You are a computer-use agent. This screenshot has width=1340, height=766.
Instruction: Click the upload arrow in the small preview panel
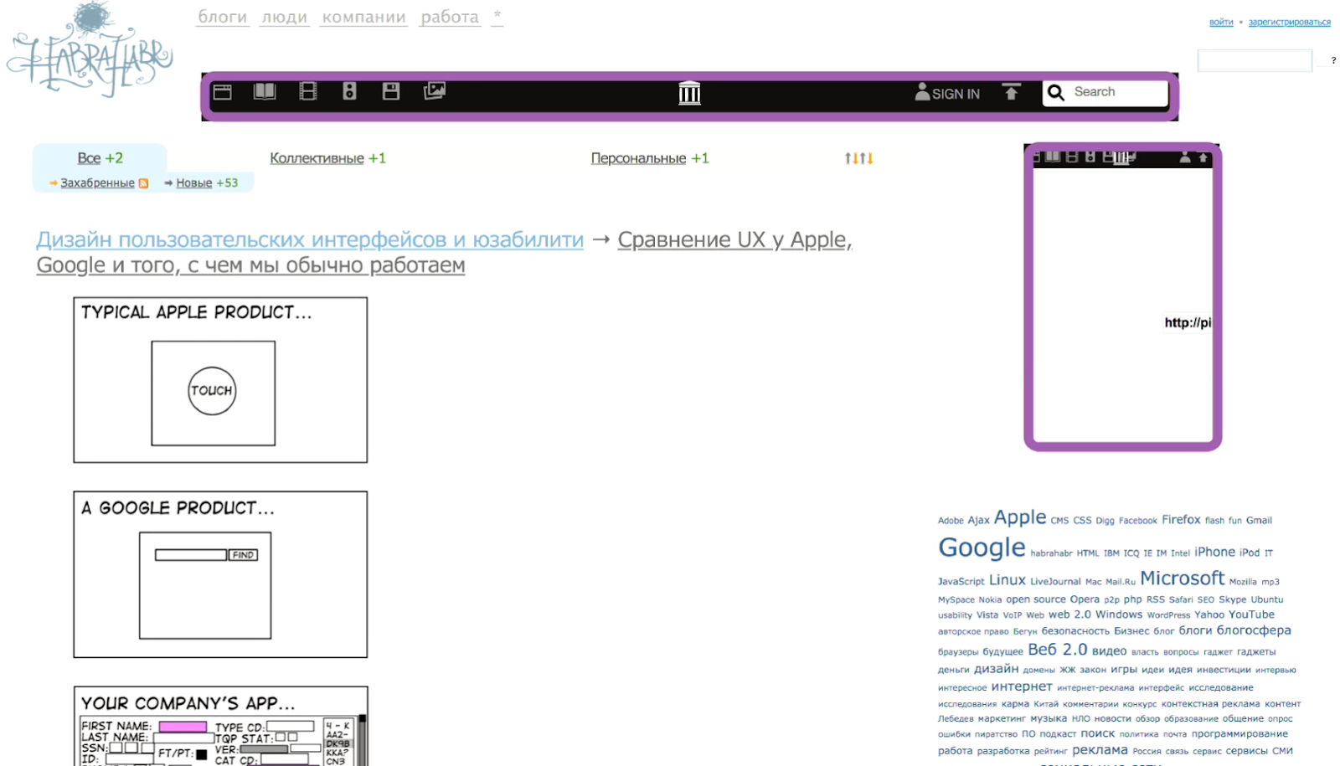(1203, 157)
